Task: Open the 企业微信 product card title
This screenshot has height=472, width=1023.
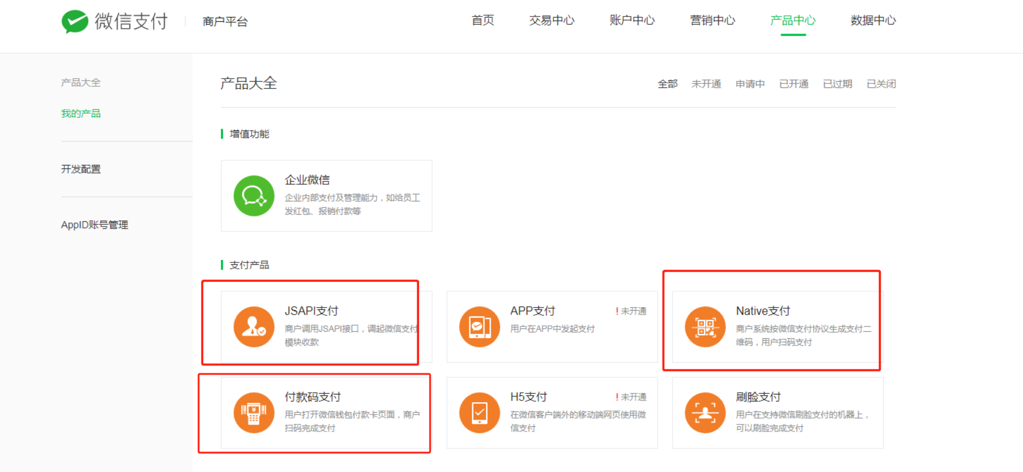Action: [x=307, y=180]
